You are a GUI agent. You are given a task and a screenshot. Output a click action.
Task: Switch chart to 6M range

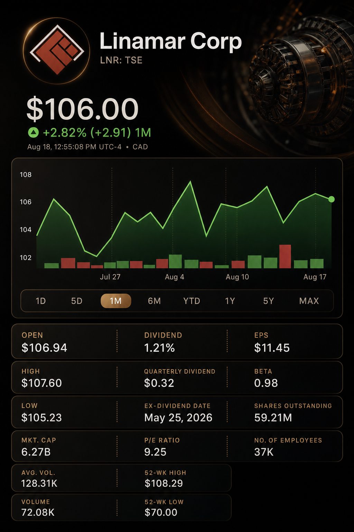[x=154, y=301]
